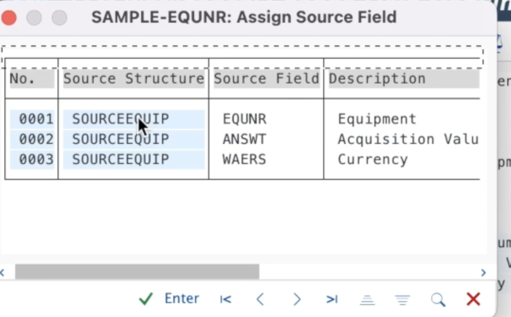Go to previous page arrow
Viewport: 511px width, 317px height.
point(260,299)
